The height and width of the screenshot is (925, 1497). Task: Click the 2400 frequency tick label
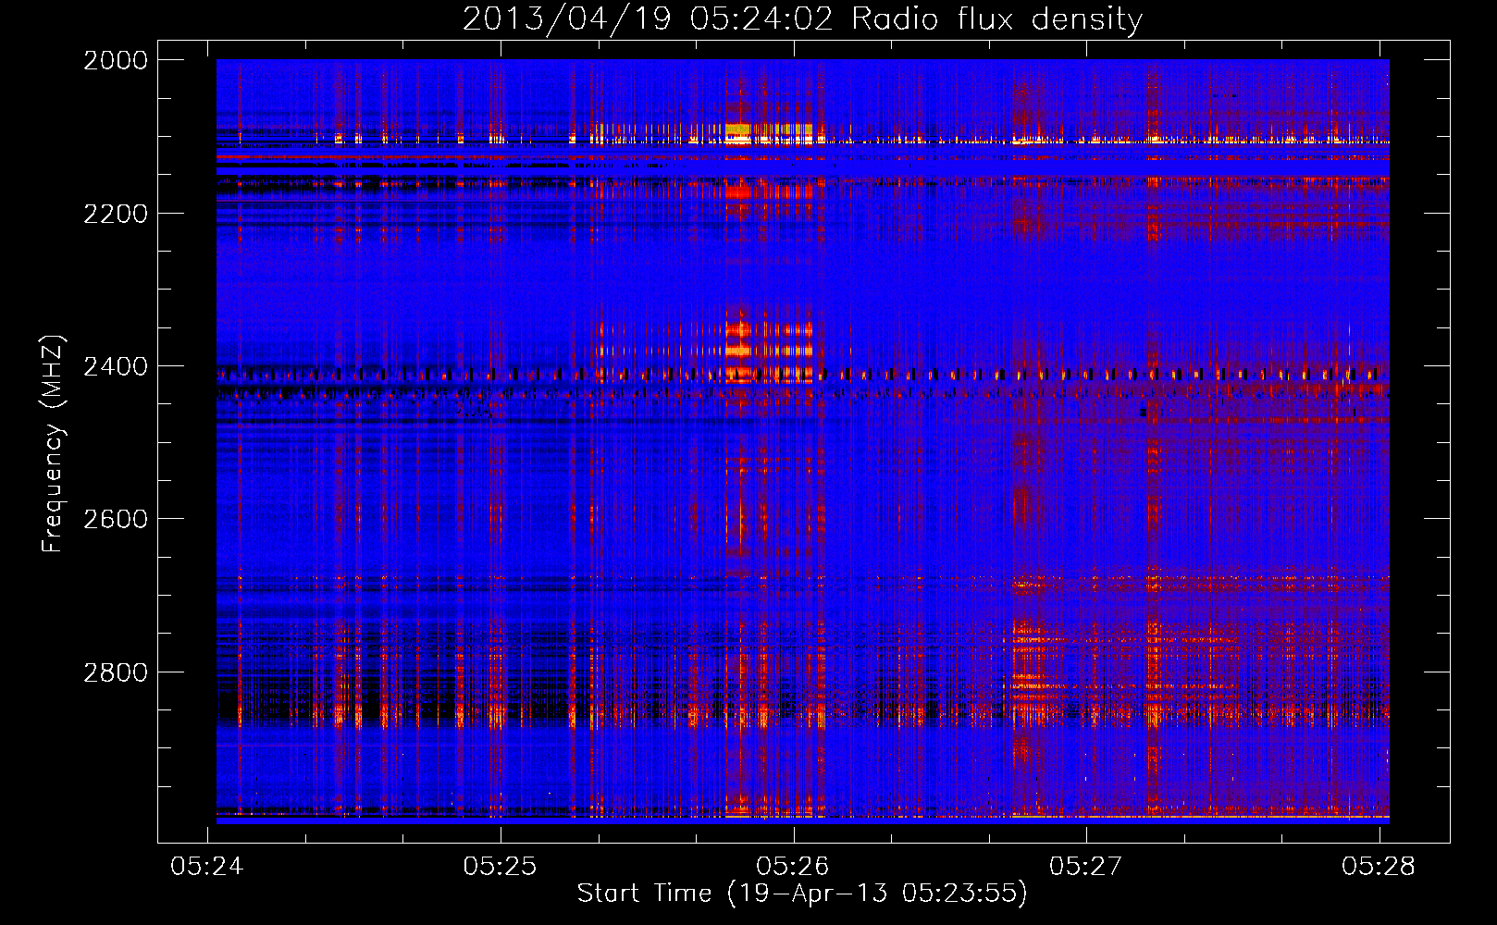[x=116, y=366]
